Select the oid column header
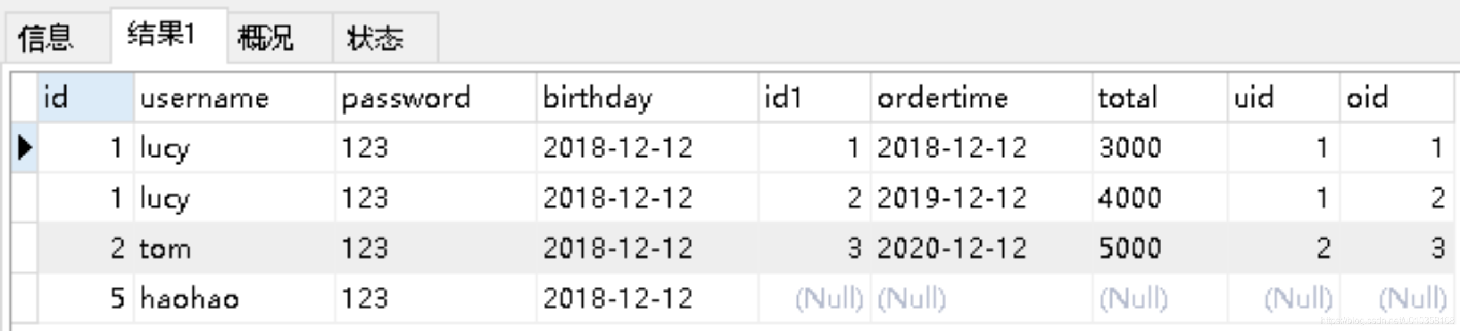The width and height of the screenshot is (1460, 331). click(1396, 97)
